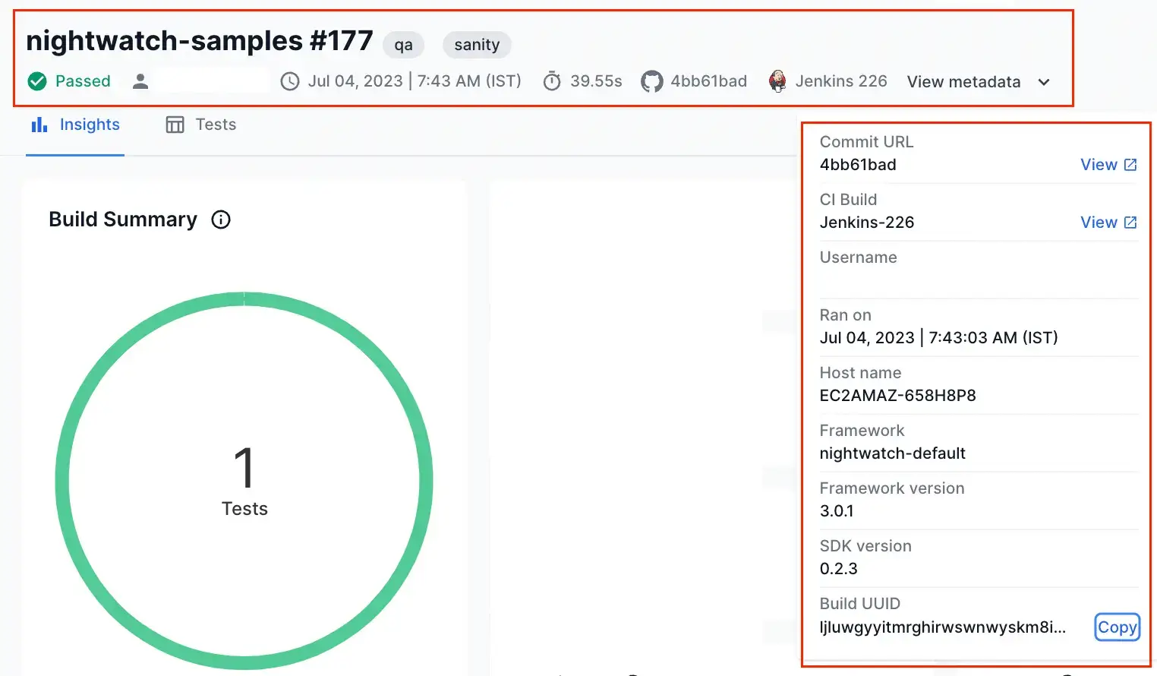Click the truncated Build UUID value

click(942, 627)
